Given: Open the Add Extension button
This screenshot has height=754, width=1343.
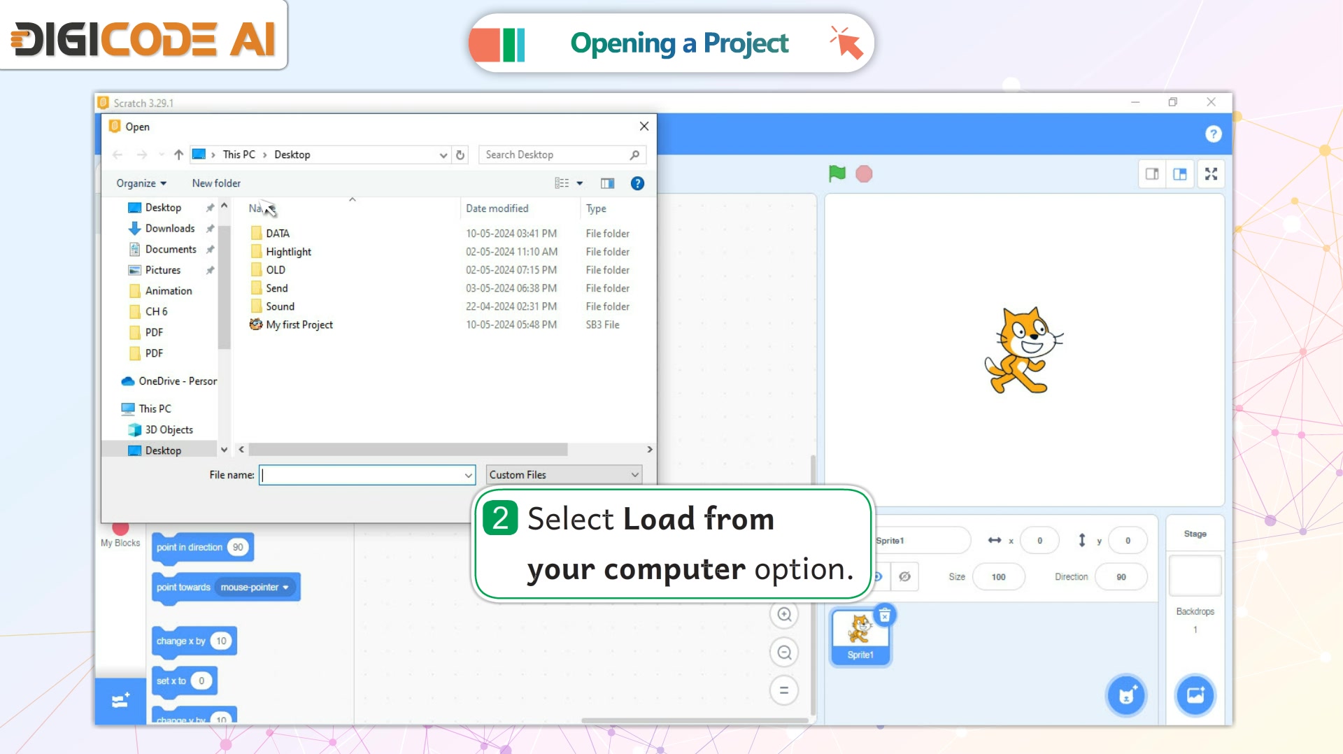Looking at the screenshot, I should (120, 701).
